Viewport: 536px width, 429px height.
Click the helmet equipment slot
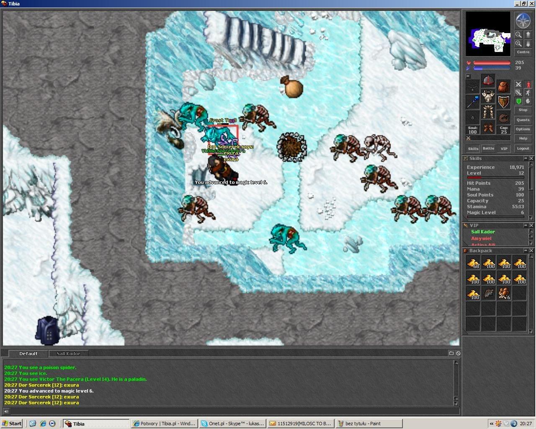(488, 80)
